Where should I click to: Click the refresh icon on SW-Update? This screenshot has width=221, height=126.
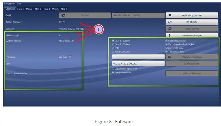coord(170,22)
